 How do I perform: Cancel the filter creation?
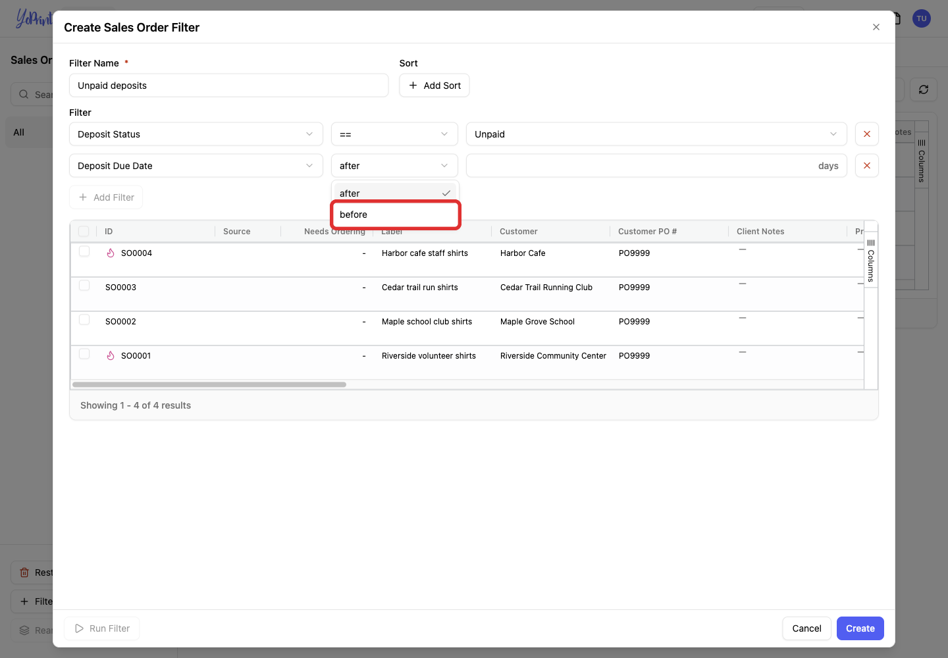click(x=806, y=628)
